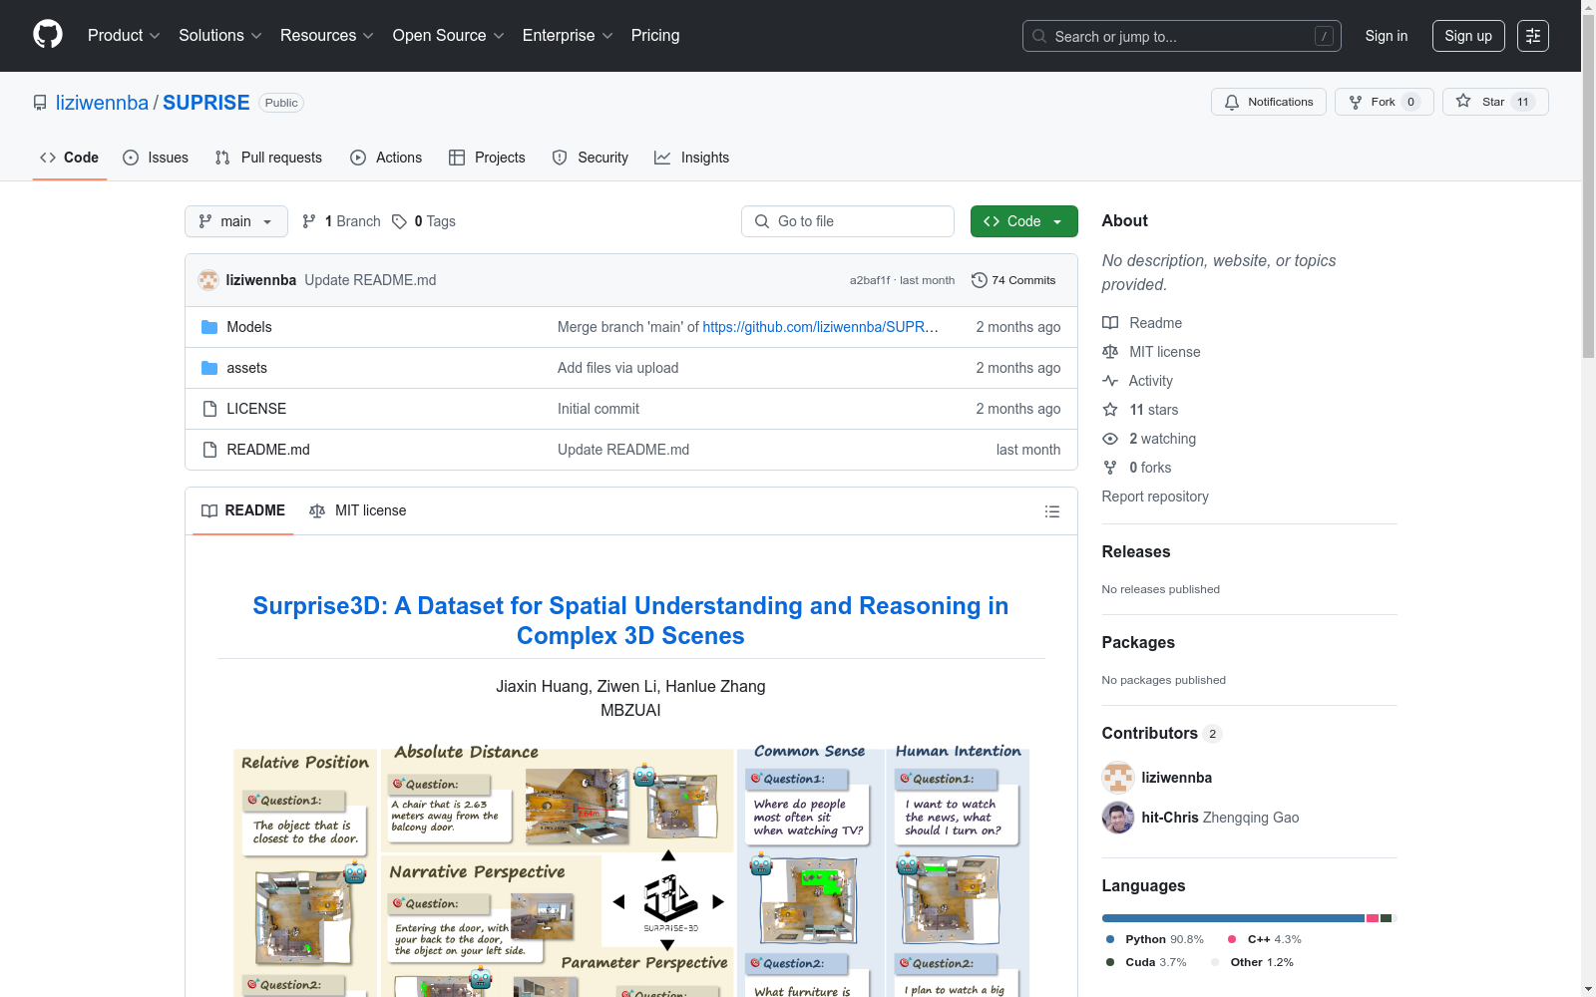1596x997 pixels.
Task: Click the Issues tab circle icon
Action: click(x=131, y=158)
